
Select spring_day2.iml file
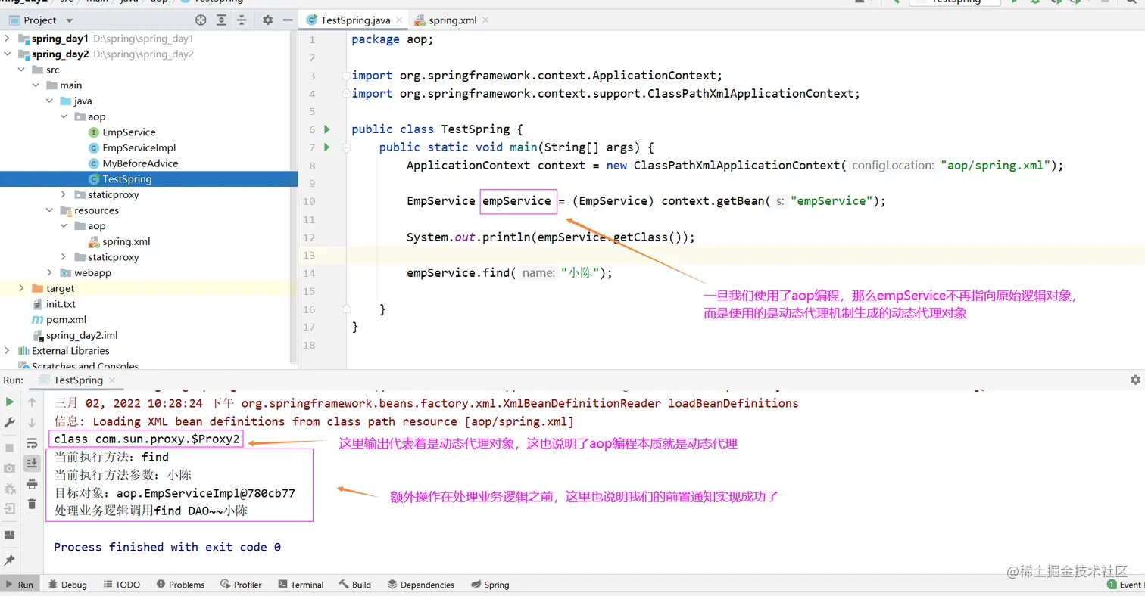(81, 335)
